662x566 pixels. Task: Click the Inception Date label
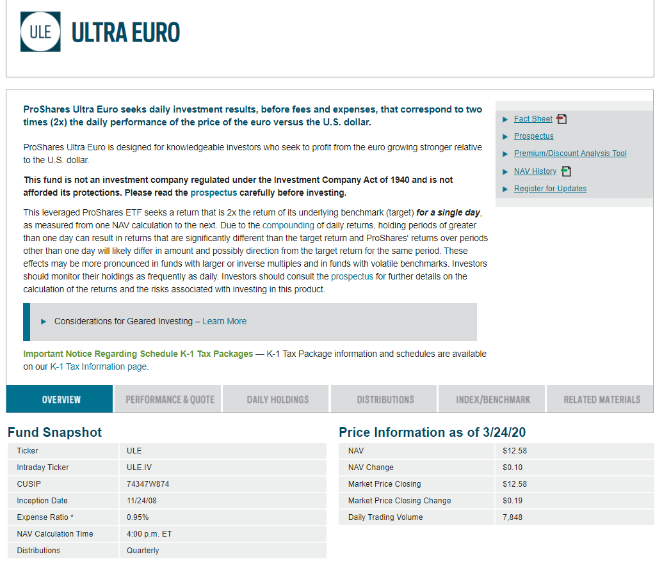pyautogui.click(x=42, y=501)
